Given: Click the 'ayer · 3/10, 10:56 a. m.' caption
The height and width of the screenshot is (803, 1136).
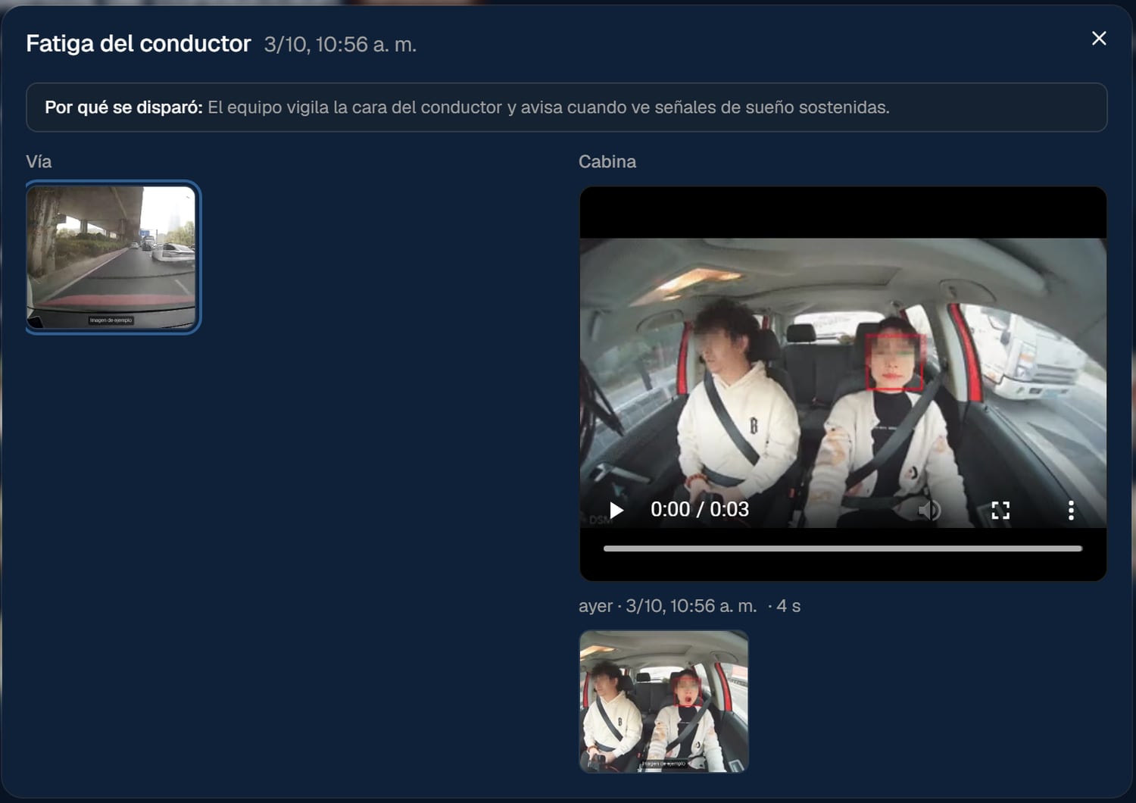Looking at the screenshot, I should coord(668,606).
